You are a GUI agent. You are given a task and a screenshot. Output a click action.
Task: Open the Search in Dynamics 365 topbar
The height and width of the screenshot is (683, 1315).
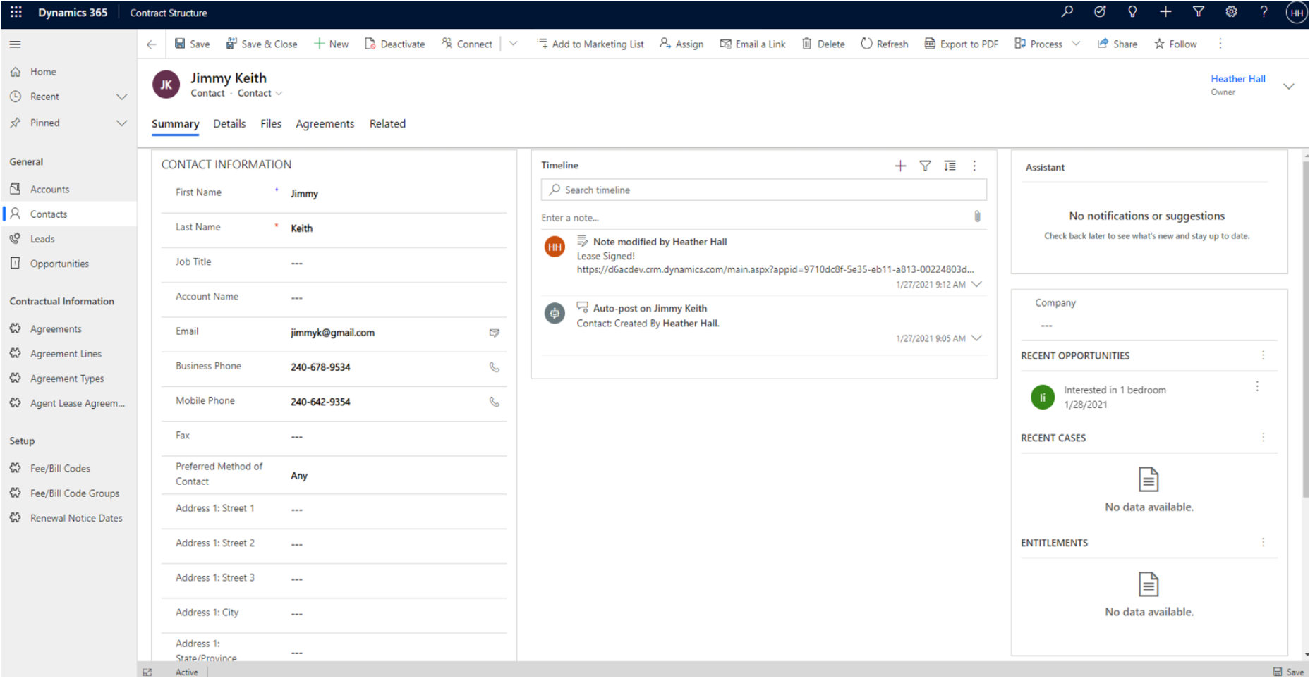pos(1067,12)
